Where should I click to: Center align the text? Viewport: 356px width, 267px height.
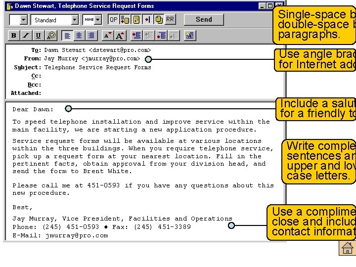pyautogui.click(x=79, y=36)
